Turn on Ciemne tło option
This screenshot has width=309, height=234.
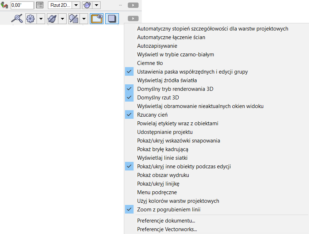(x=216, y=63)
